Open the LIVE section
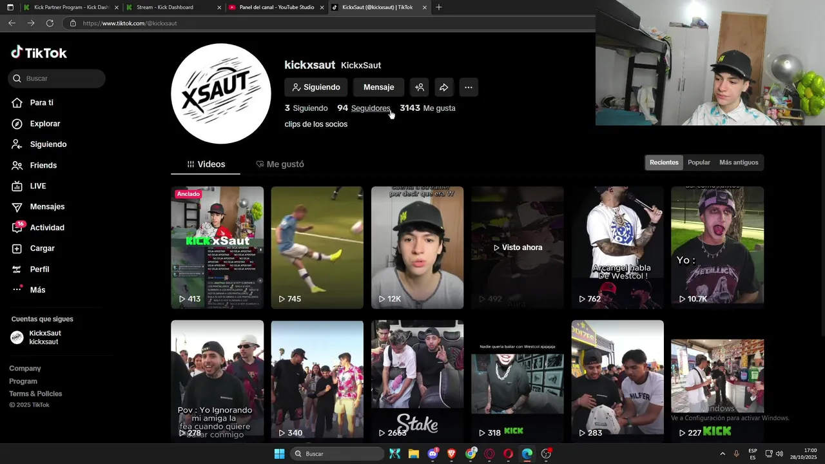Viewport: 825px width, 464px height. (x=37, y=186)
